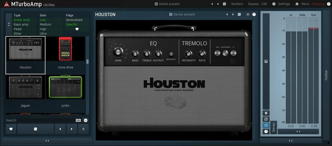The height and width of the screenshot is (146, 332).
Task: Open Device presets dropdown
Action: pyautogui.click(x=182, y=14)
